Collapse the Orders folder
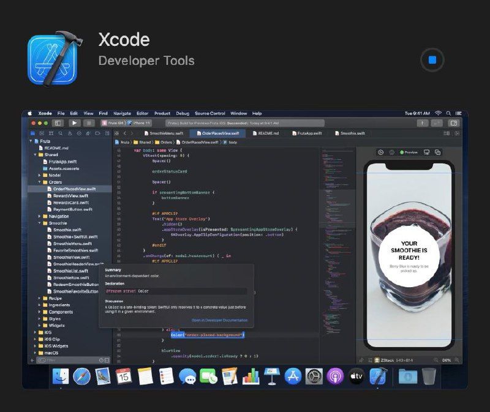490x412 pixels. (x=39, y=182)
